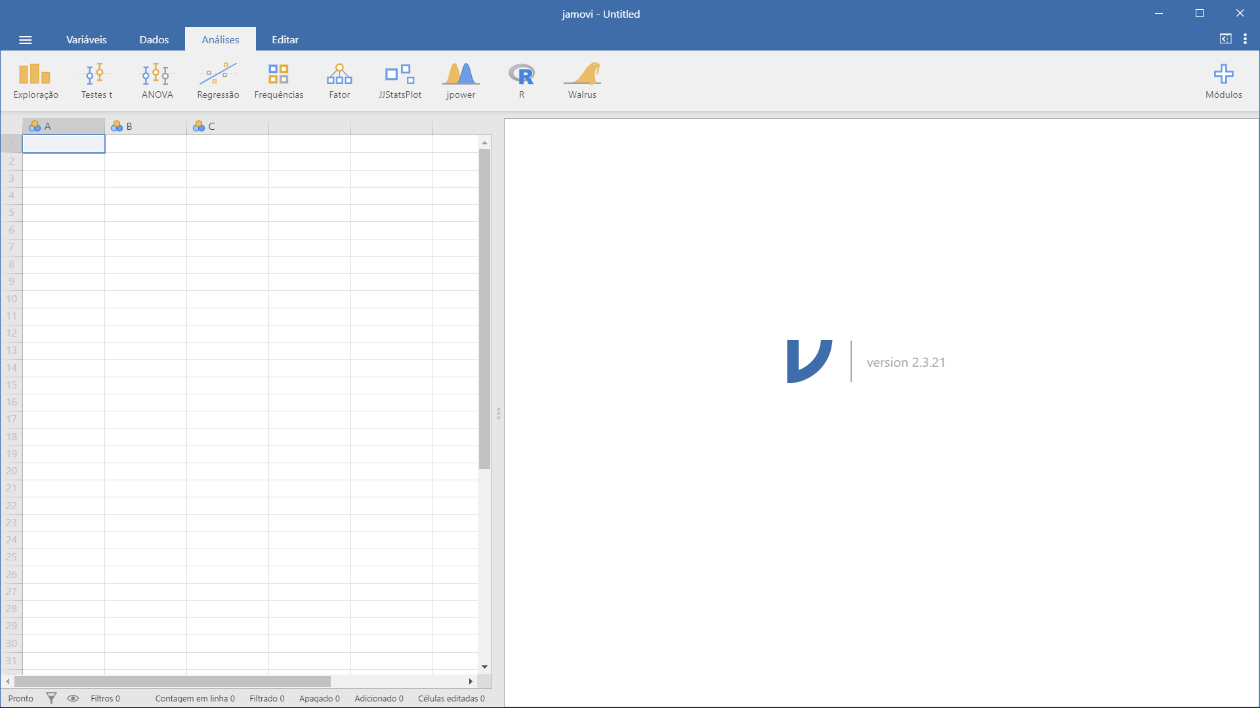Viewport: 1260px width, 708px height.
Task: Select the Análises tab
Action: [220, 39]
